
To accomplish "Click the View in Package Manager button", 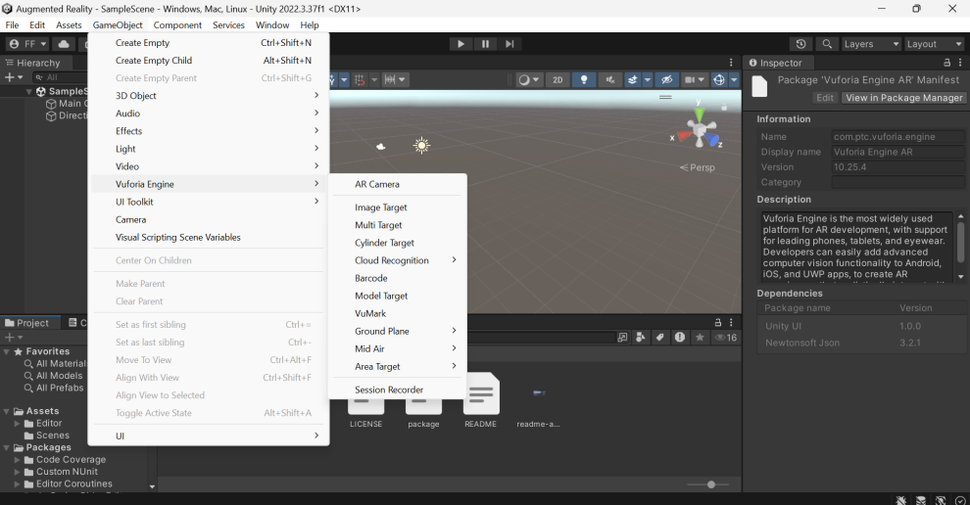I will click(x=903, y=98).
